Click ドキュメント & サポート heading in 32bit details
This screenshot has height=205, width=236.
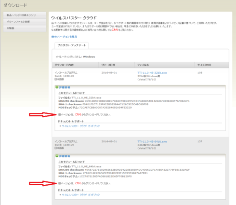point(71,121)
